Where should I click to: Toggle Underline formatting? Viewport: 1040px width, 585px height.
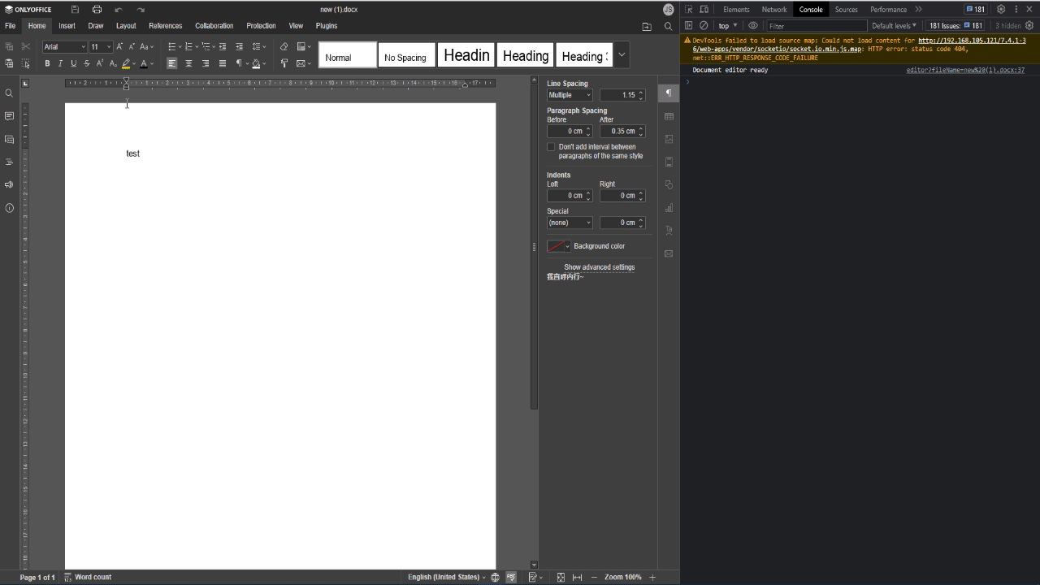coord(73,63)
